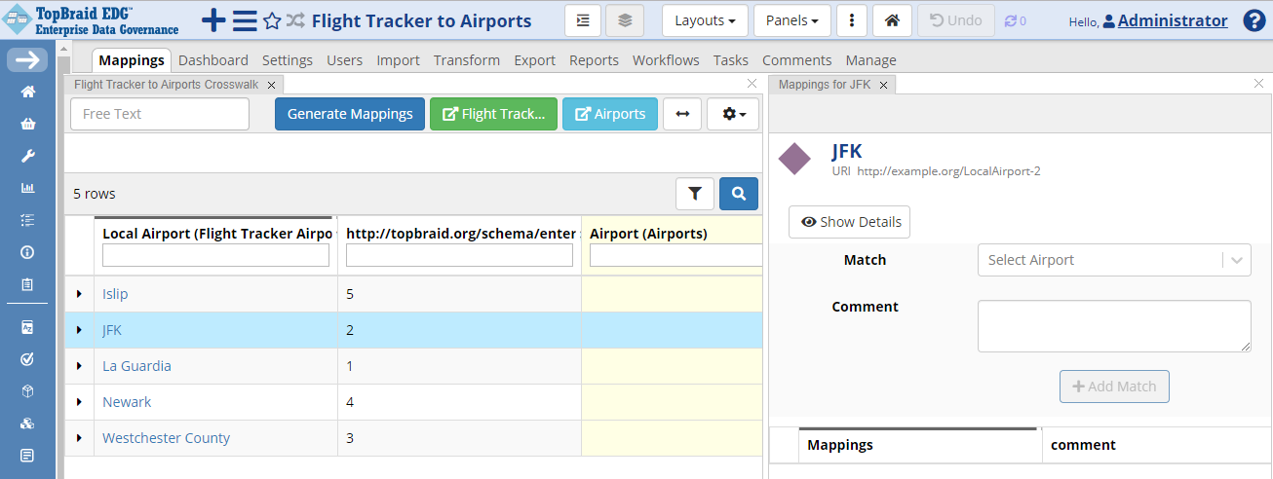This screenshot has width=1273, height=479.
Task: Click the Comment text area
Action: 1114,326
